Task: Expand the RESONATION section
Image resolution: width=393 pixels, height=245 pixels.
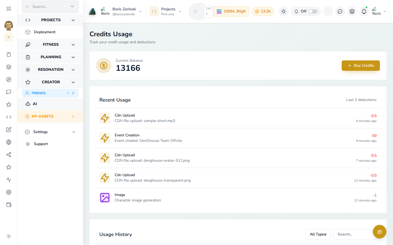Action: point(50,70)
